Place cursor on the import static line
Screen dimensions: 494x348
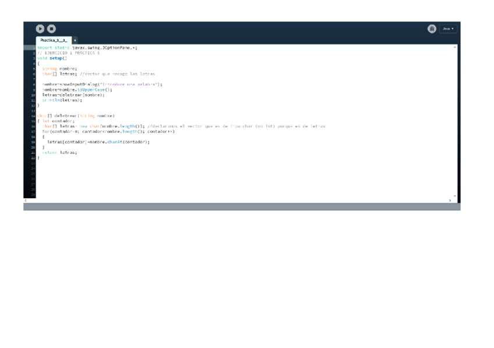click(87, 48)
